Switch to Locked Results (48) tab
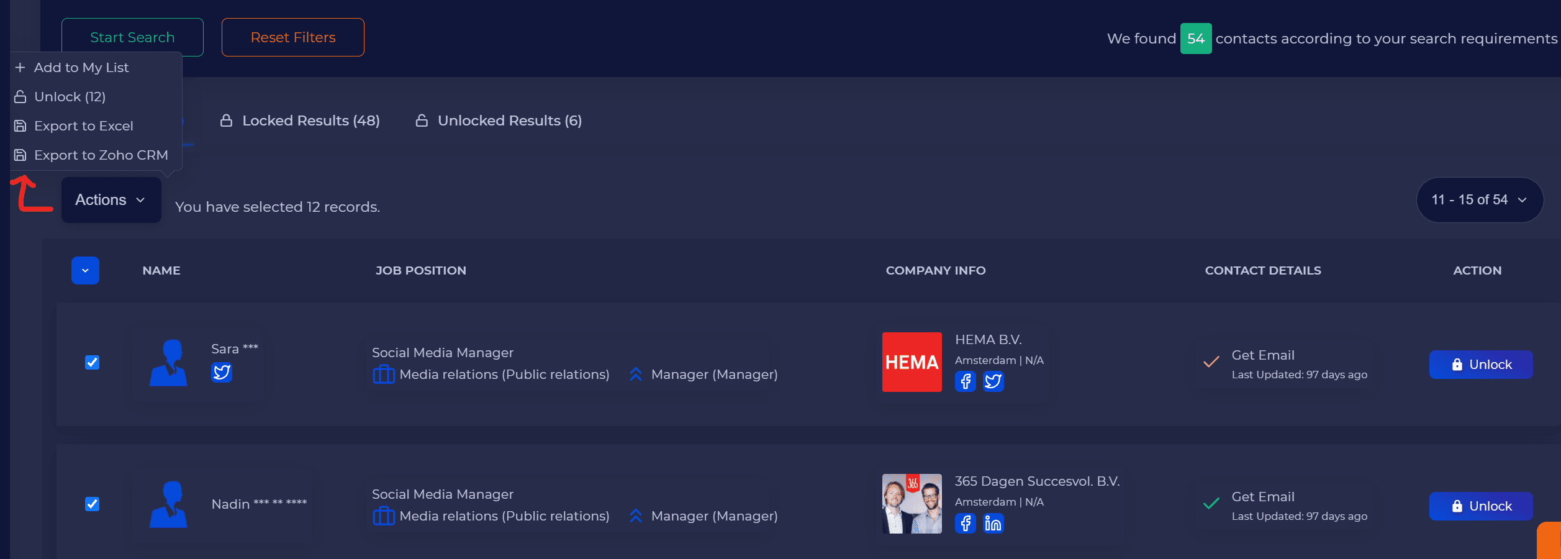Viewport: 1561px width, 559px height. pos(301,120)
